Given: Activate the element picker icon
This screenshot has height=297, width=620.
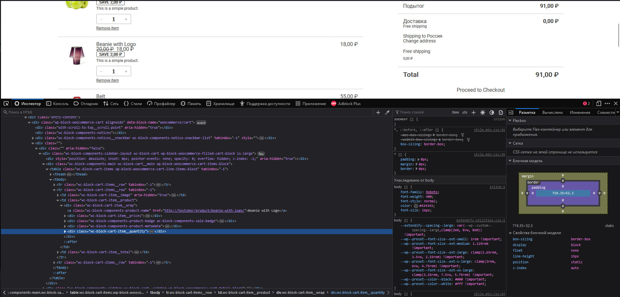Looking at the screenshot, I should point(6,103).
